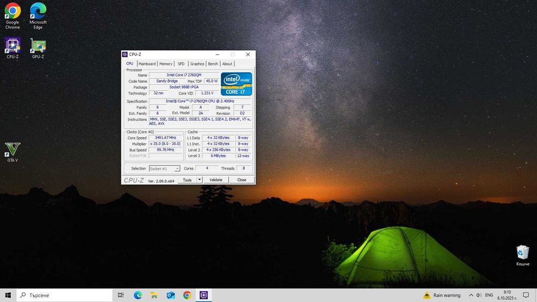Click the L3 12-way associativity value

click(x=243, y=156)
